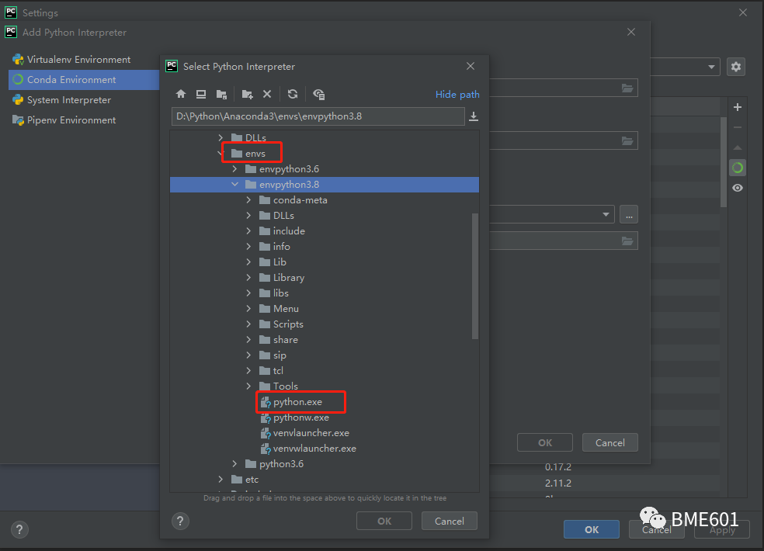Image resolution: width=764 pixels, height=551 pixels.
Task: Click the packages list scrollbar in Settings
Action: pyautogui.click(x=724, y=161)
